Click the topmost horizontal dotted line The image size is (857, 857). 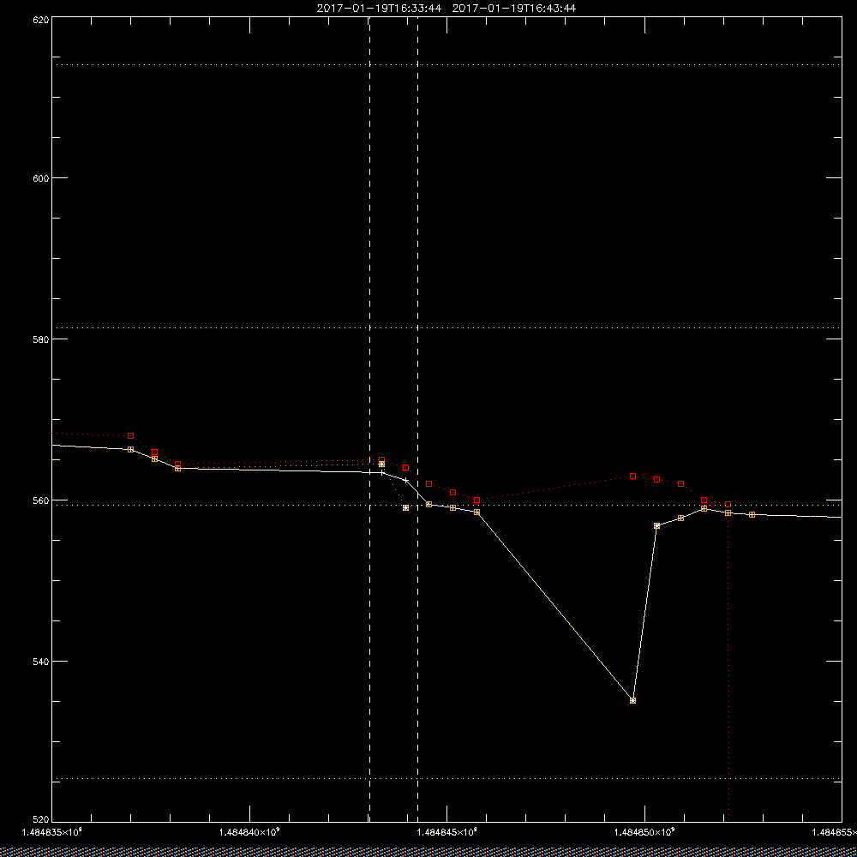[x=447, y=64]
